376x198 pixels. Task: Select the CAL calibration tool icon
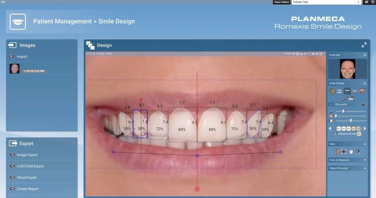[339, 91]
